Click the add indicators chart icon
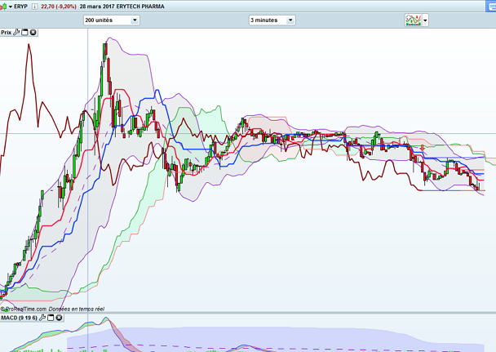This screenshot has width=496, height=352. [413, 20]
